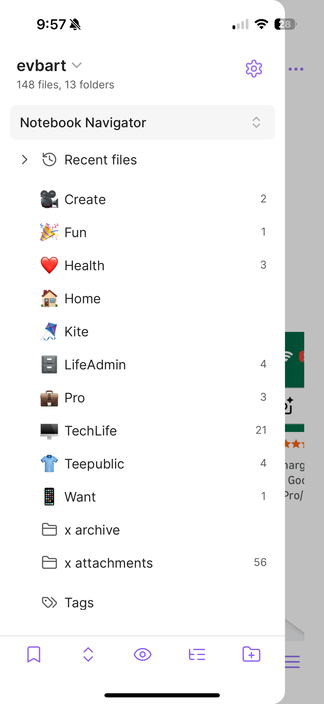Image resolution: width=324 pixels, height=704 pixels.
Task: Open the Health folder
Action: [x=84, y=266]
